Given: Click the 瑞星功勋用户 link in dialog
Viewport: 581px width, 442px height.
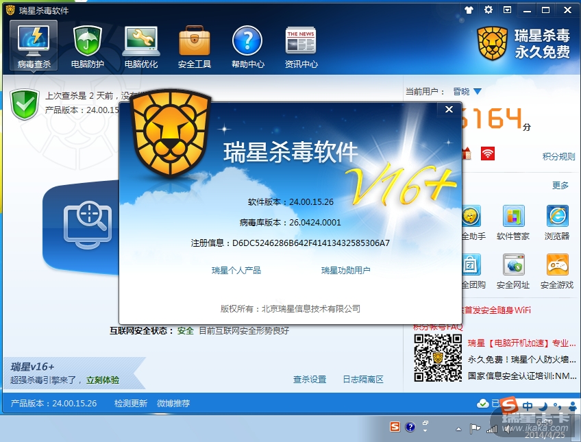Looking at the screenshot, I should pos(345,271).
